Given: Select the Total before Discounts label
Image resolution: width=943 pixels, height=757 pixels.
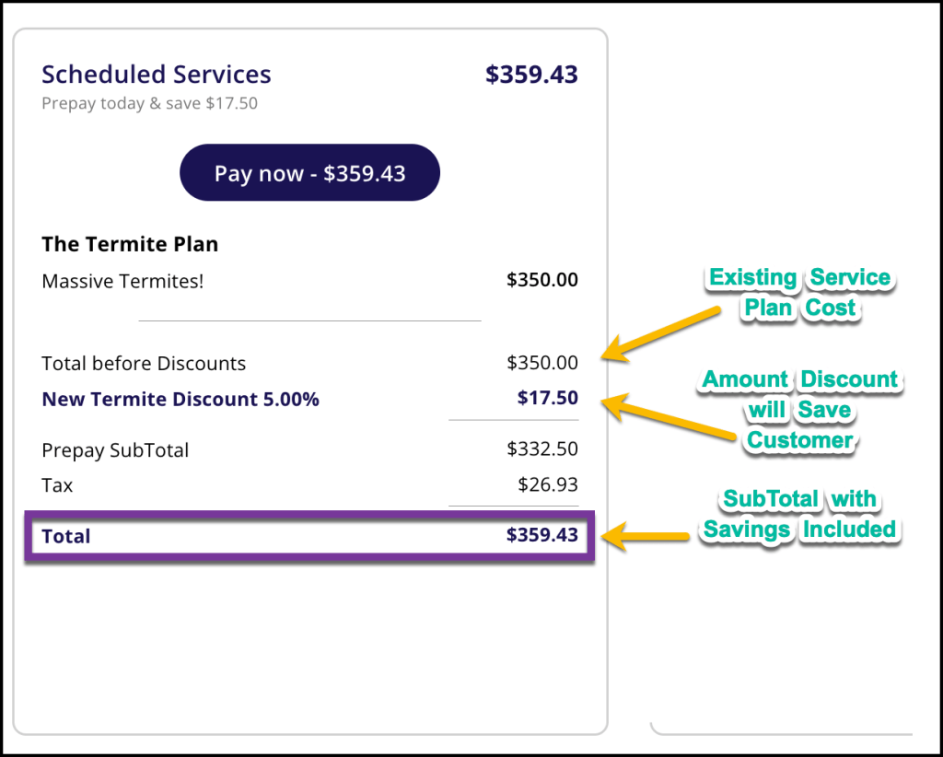Looking at the screenshot, I should 144,364.
